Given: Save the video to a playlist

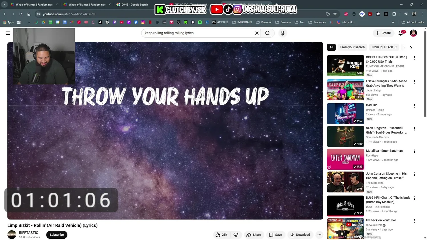Looking at the screenshot, I should [276, 235].
